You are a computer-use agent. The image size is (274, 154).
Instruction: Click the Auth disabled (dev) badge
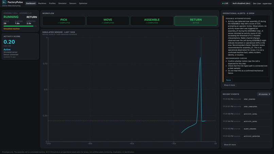coord(241,3)
